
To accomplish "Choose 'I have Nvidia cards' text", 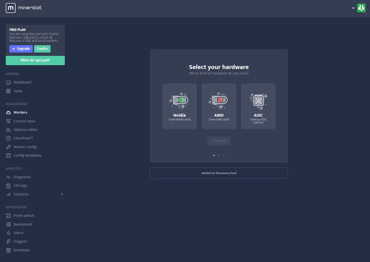I will [x=179, y=120].
